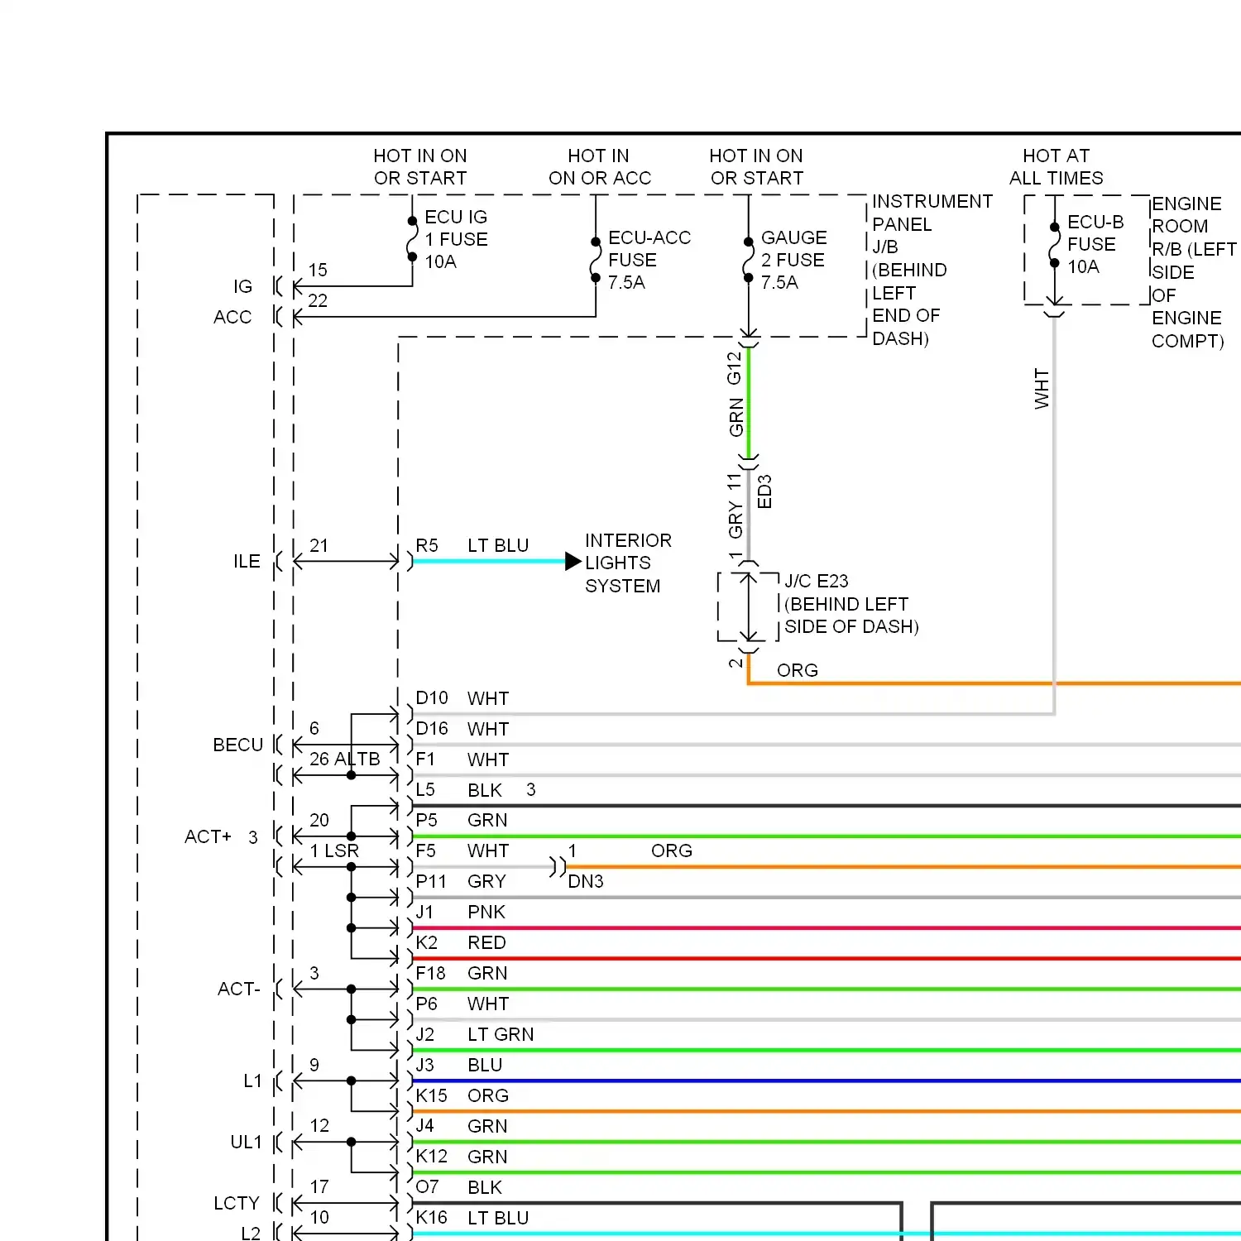The height and width of the screenshot is (1241, 1241).
Task: Click the ORG label below J/C E23
Action: (798, 670)
